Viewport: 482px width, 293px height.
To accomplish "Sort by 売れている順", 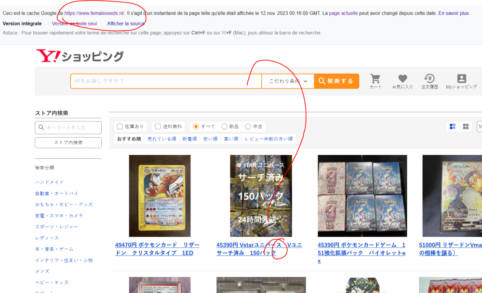I will click(x=161, y=139).
